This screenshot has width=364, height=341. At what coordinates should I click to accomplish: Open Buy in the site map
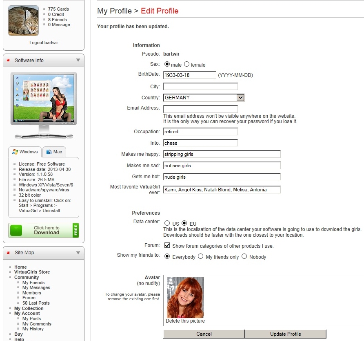(x=18, y=334)
